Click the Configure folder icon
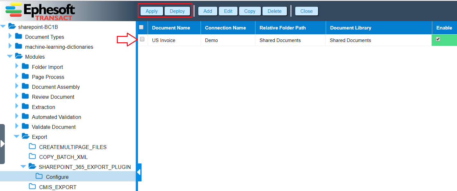Screen dimensions: 457x191 39,177
